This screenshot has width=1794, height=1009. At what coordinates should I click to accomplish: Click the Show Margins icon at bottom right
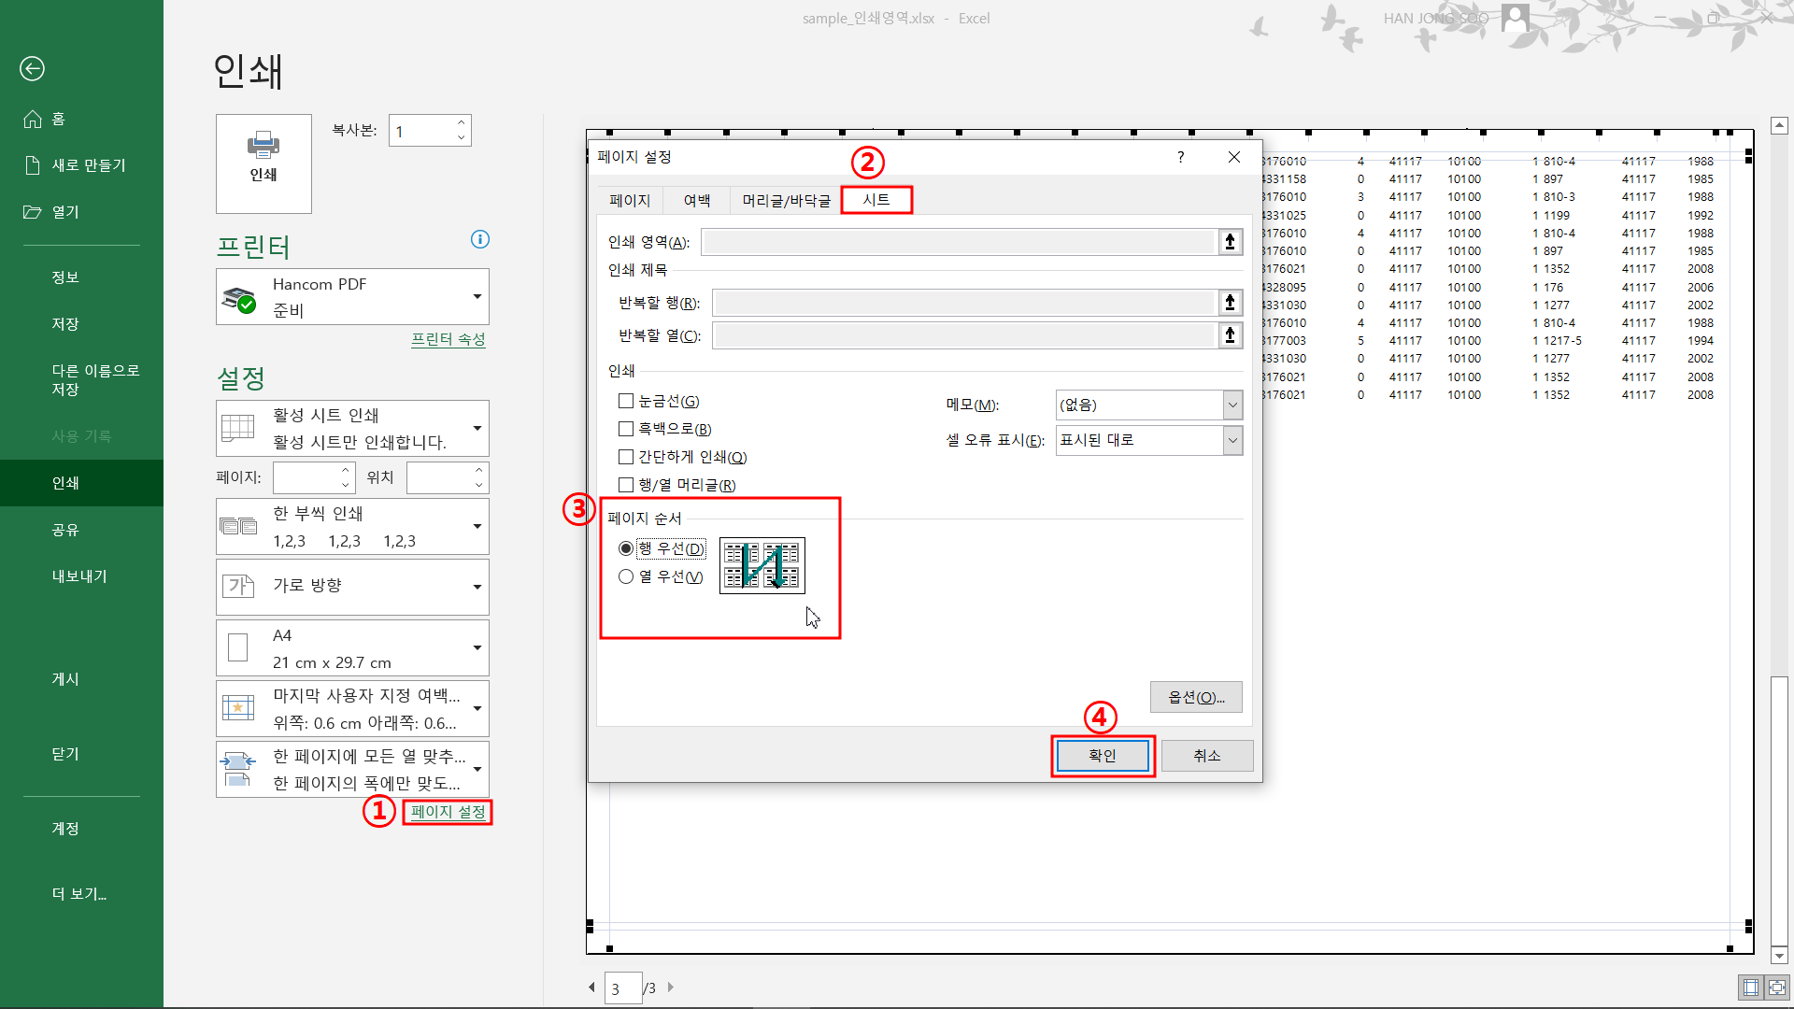(x=1751, y=987)
